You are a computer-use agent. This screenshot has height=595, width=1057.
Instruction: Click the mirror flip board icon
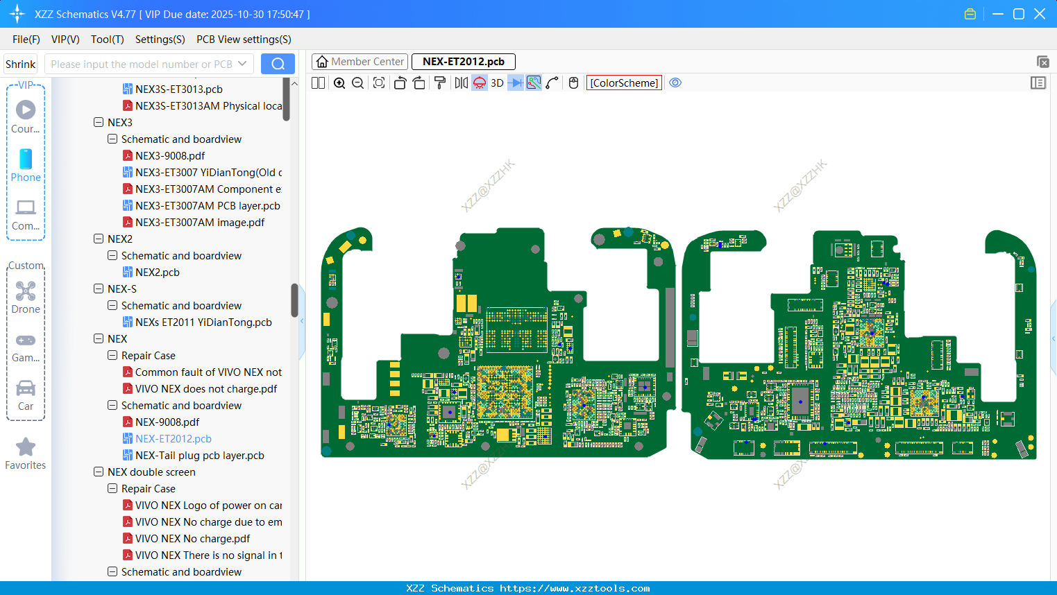(x=461, y=83)
